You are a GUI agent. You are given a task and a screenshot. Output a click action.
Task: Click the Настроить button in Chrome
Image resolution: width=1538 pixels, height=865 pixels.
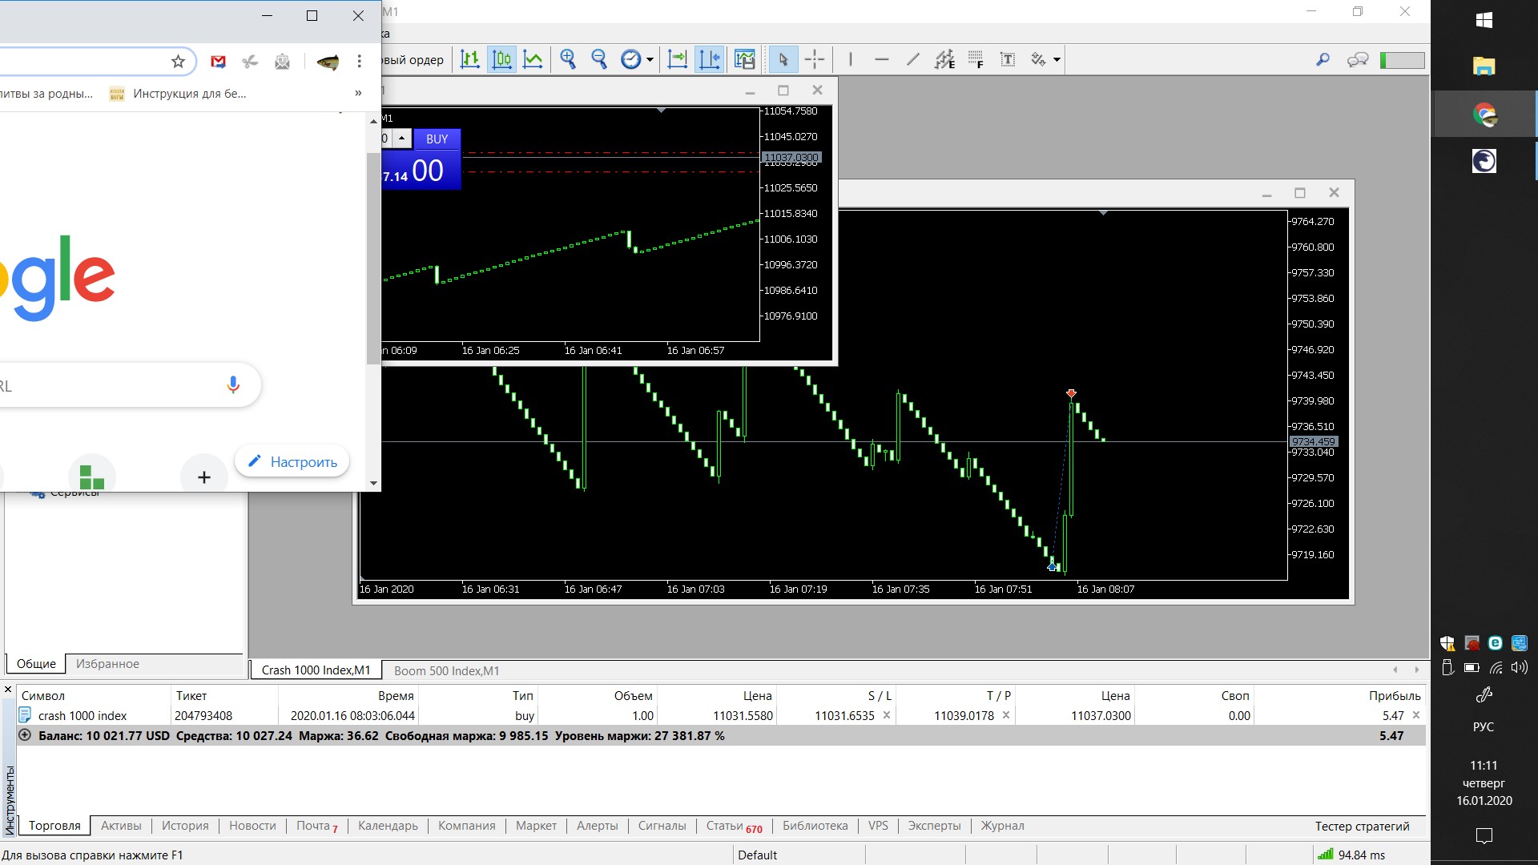click(x=292, y=461)
